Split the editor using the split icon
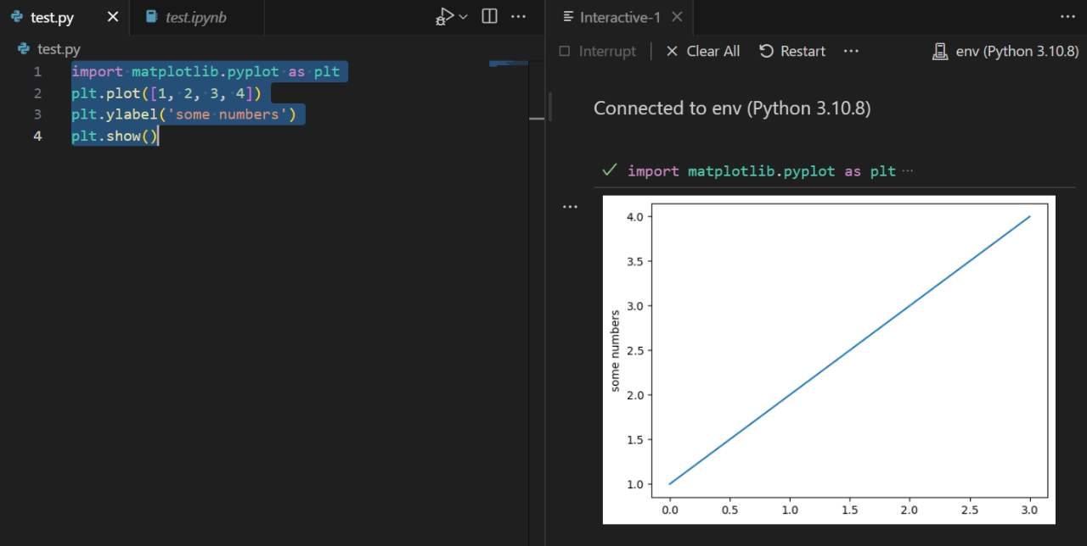 click(x=489, y=16)
